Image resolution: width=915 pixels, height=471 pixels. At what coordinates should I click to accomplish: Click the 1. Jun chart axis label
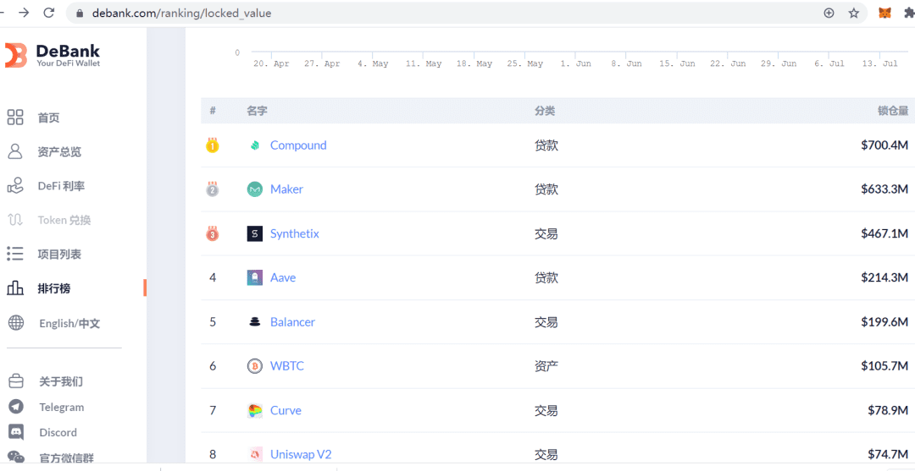pyautogui.click(x=575, y=64)
